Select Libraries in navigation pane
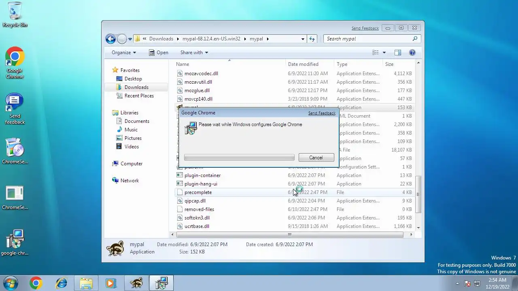518x291 pixels. (129, 113)
